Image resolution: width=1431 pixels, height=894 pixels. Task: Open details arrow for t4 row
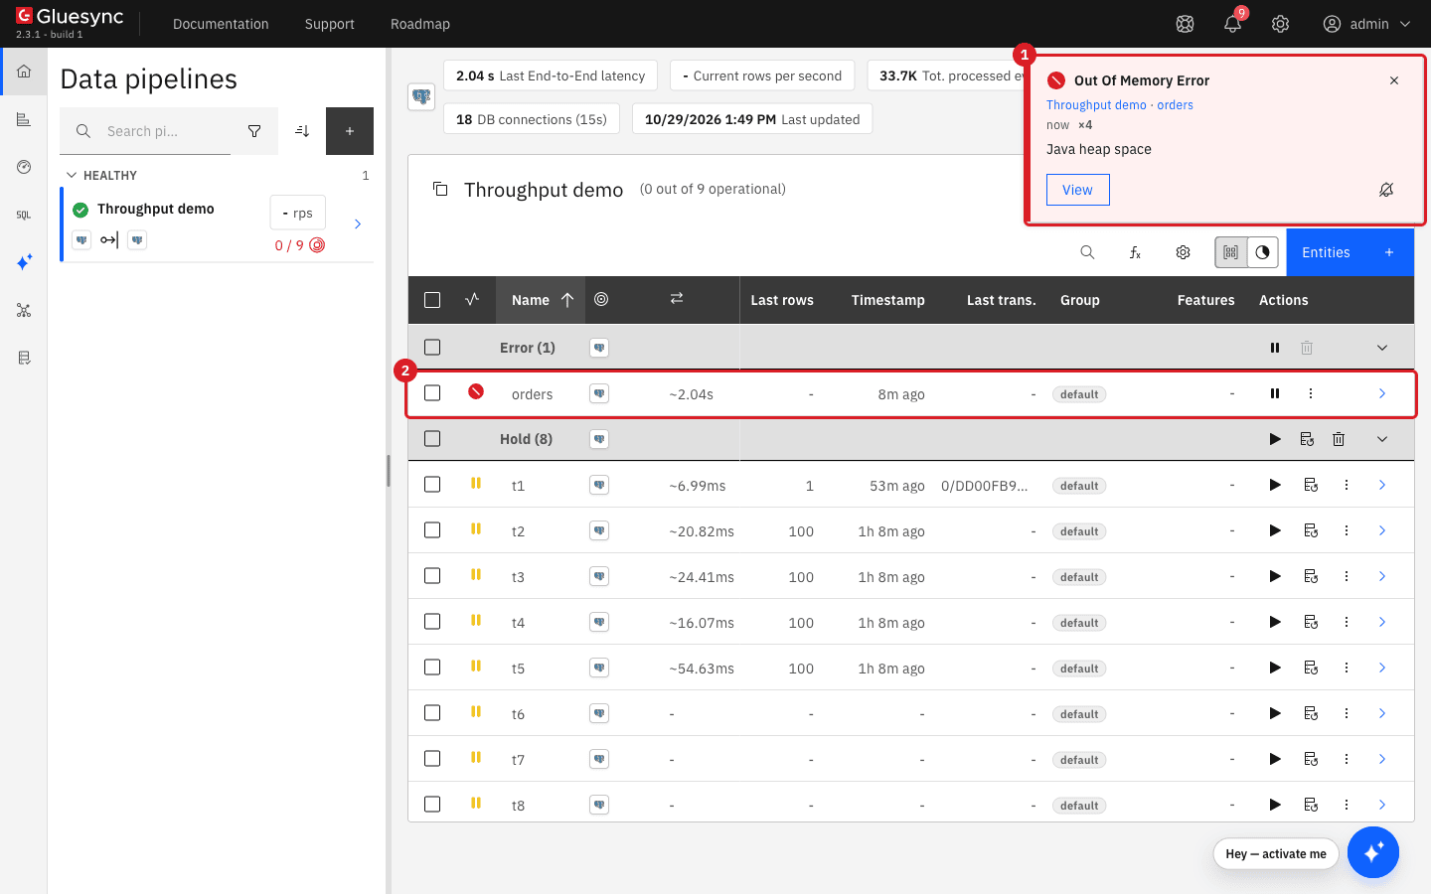1382,622
